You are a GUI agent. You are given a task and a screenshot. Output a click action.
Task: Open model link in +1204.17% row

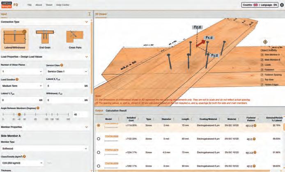pos(112,150)
